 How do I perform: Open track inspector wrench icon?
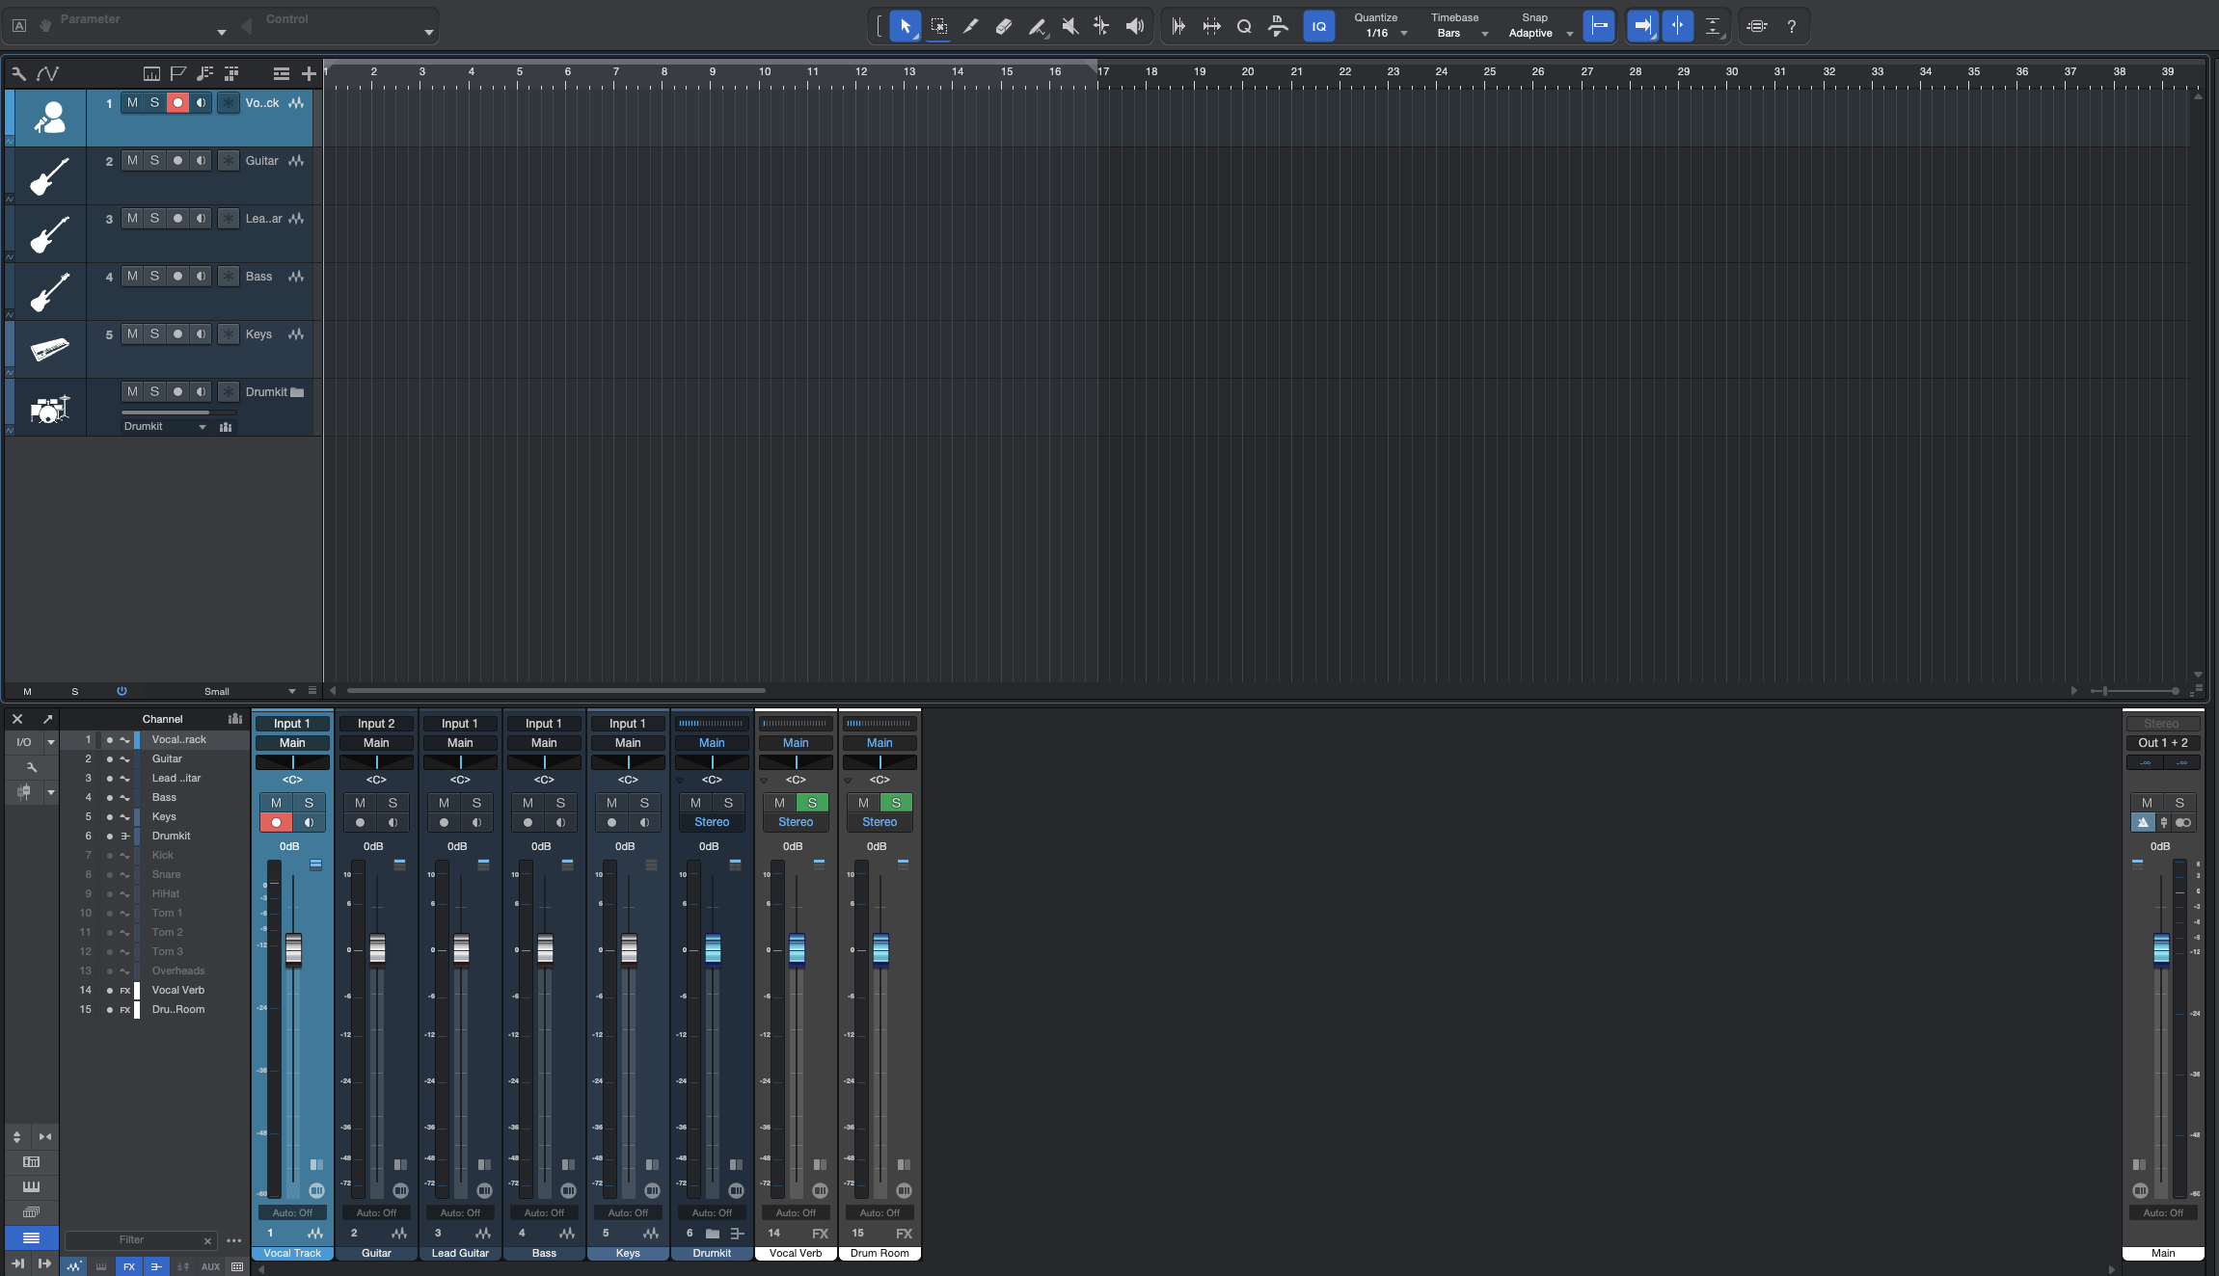coord(18,73)
